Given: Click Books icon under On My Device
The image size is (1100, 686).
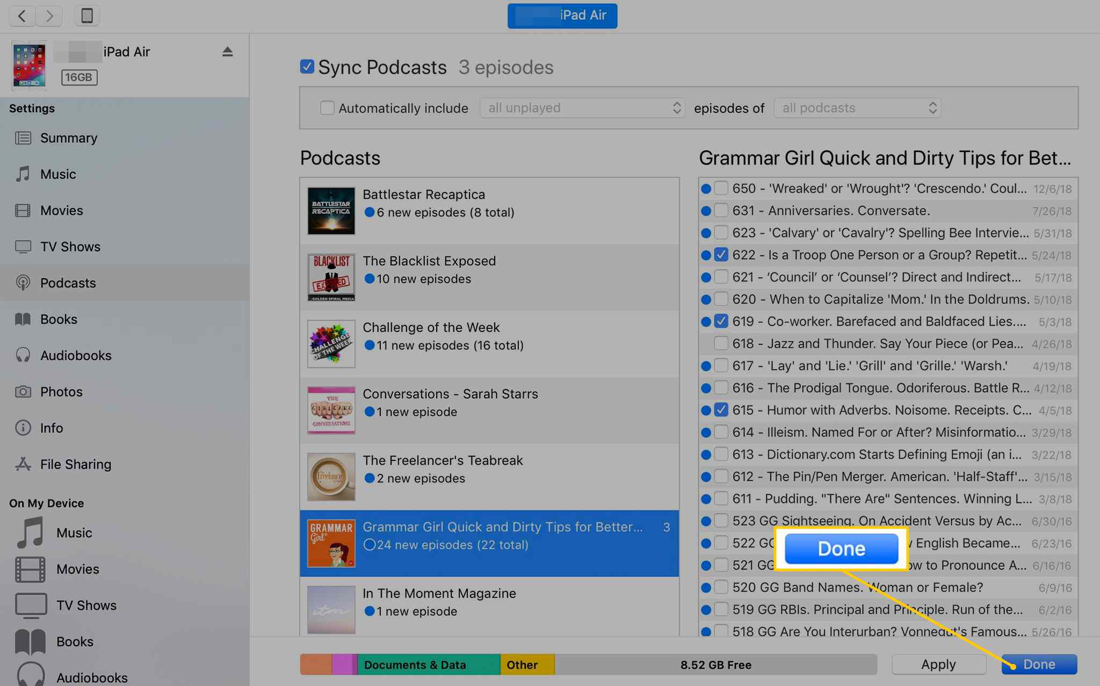Looking at the screenshot, I should click(x=30, y=641).
